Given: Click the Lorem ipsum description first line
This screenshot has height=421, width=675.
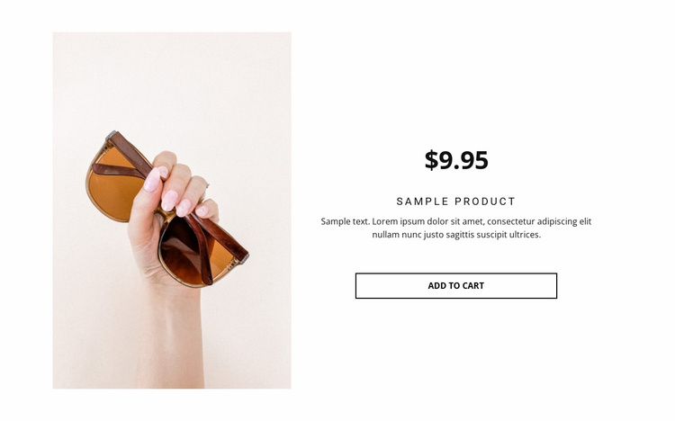Looking at the screenshot, I should pyautogui.click(x=456, y=221).
